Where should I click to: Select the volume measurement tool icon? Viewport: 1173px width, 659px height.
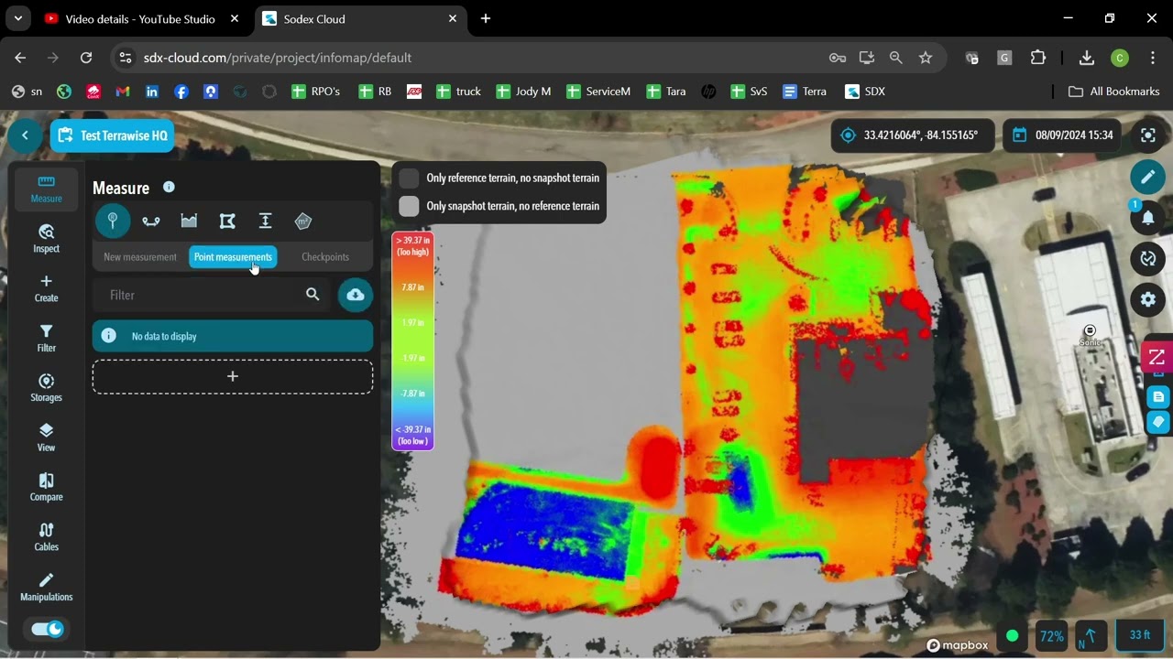pos(303,221)
